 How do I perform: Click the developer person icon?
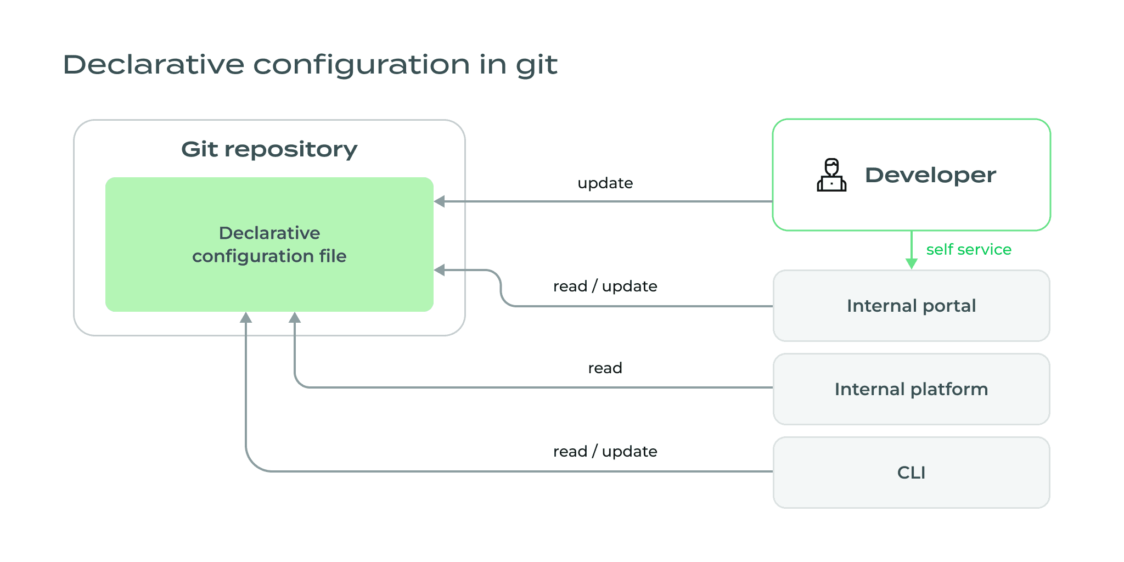[x=830, y=175]
